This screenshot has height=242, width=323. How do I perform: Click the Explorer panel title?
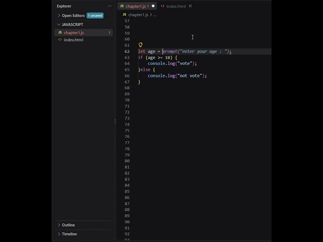pos(64,6)
